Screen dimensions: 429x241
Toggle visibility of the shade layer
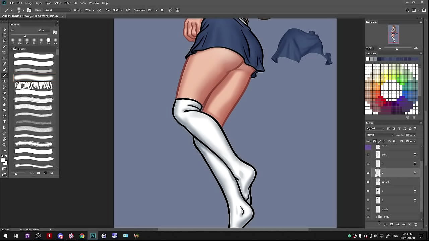368,210
